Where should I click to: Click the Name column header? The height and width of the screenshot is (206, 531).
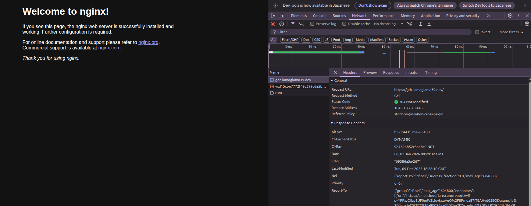[x=299, y=72]
